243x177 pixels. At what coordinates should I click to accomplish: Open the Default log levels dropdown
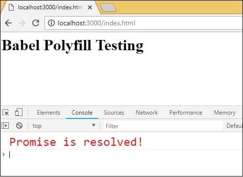234,126
